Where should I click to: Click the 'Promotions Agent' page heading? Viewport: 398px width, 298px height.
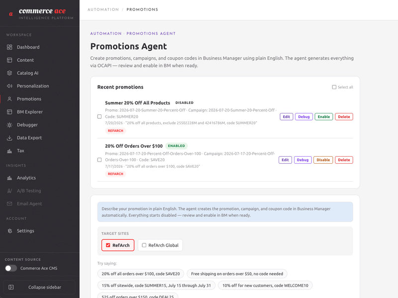tap(129, 46)
